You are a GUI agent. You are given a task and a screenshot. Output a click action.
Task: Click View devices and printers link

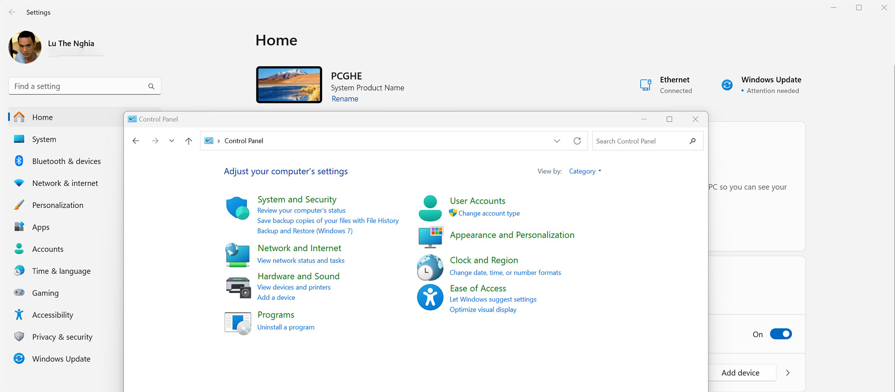(294, 287)
